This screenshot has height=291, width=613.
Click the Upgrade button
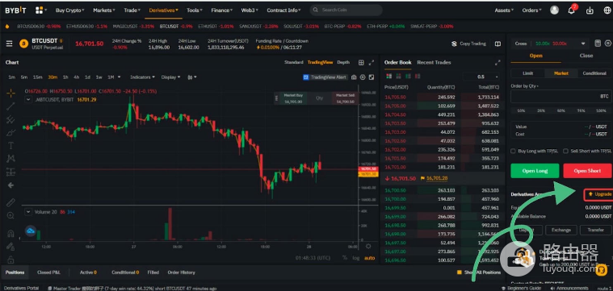coord(599,194)
